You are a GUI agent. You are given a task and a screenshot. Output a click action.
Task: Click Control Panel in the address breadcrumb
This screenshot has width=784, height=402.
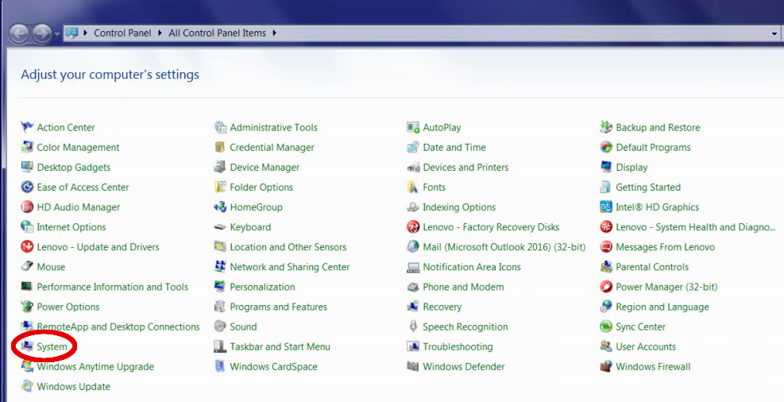124,33
